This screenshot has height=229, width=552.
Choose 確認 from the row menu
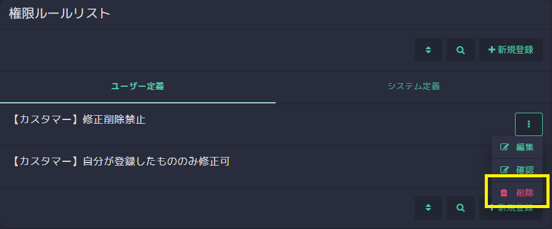[x=517, y=170]
